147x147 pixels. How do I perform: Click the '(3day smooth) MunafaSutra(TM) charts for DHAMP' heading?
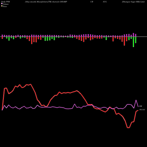(46, 2)
